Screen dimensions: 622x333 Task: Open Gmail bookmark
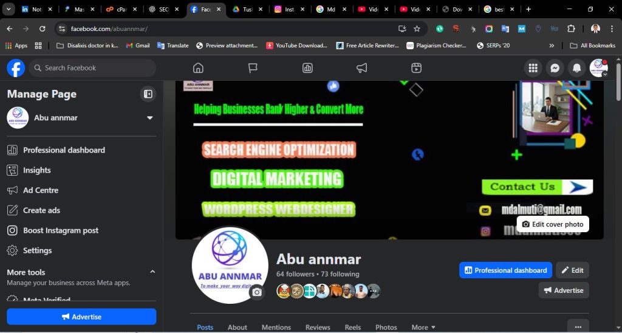click(x=138, y=46)
